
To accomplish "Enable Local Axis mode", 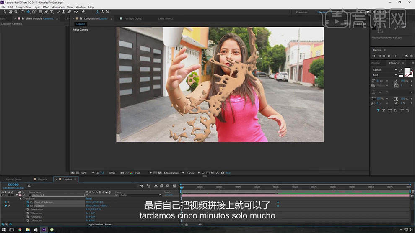I will point(97,12).
